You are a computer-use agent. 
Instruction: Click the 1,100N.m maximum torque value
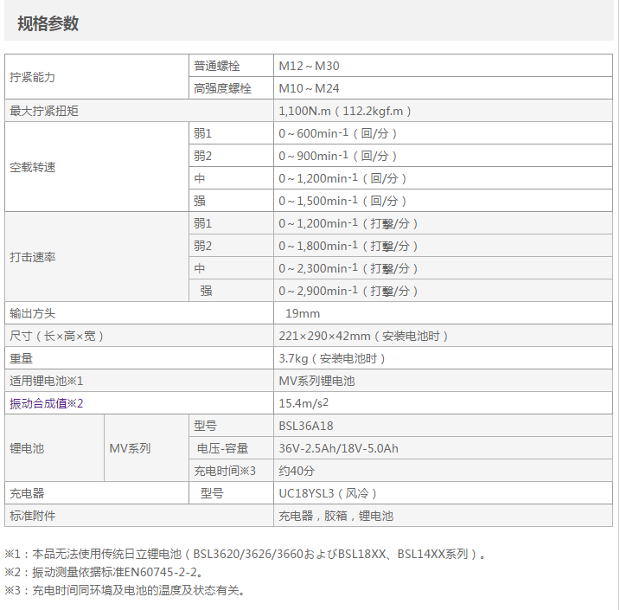pos(344,111)
